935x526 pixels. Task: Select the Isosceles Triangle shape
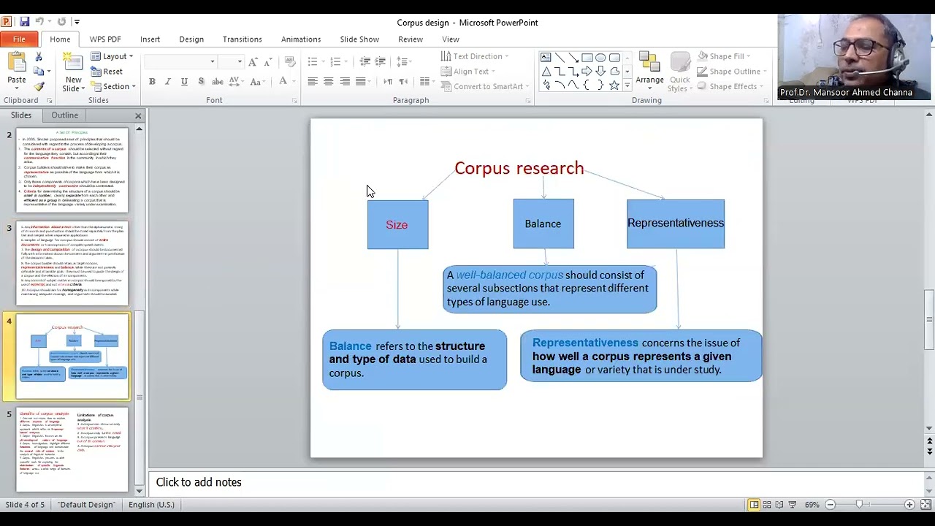[546, 72]
